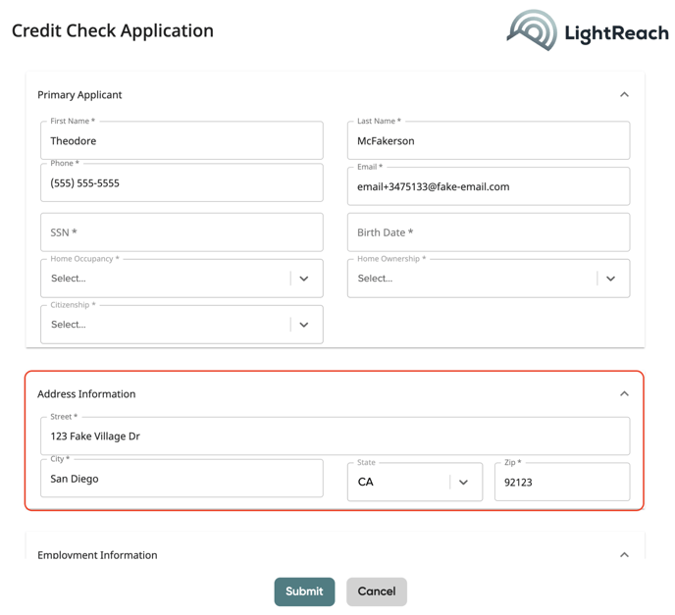This screenshot has height=615, width=675.
Task: Open the Citizenship dropdown
Action: click(182, 325)
